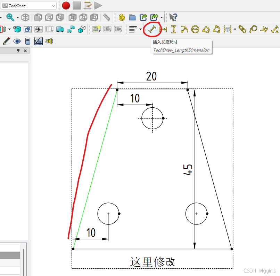
Task: Click the grey stop macro recording button
Action: coord(77,6)
